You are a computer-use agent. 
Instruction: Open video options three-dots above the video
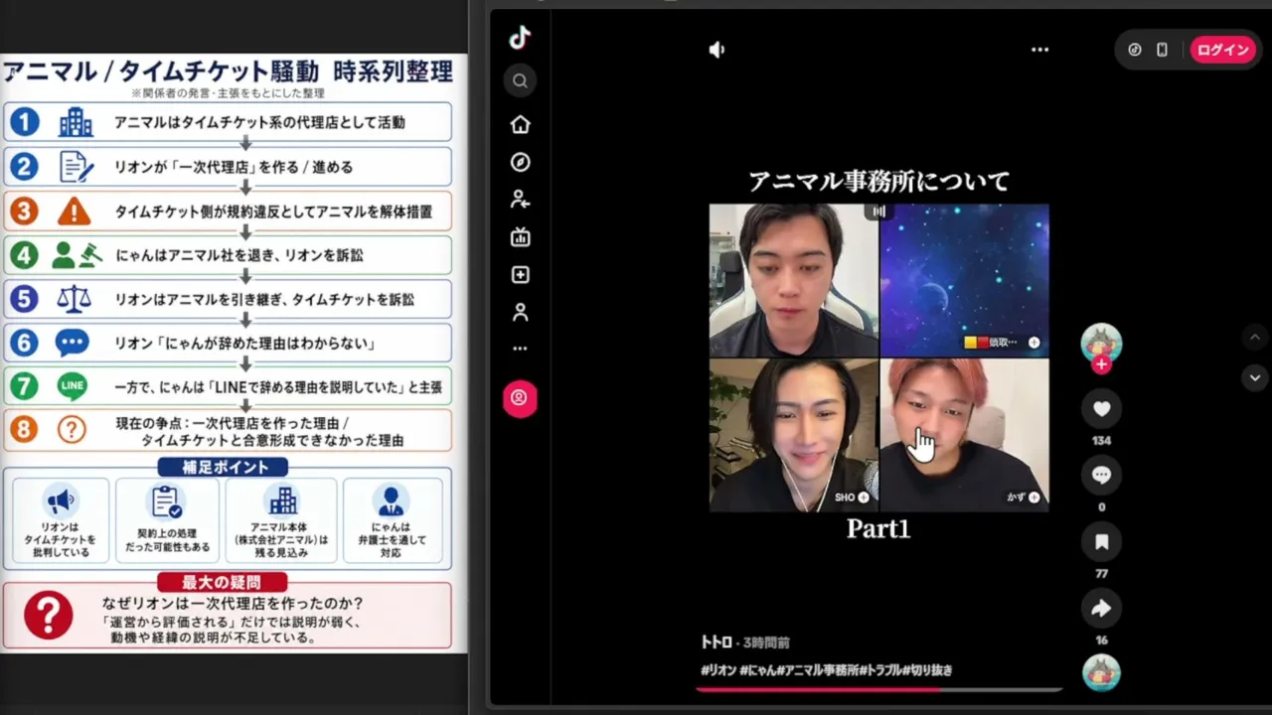(x=1039, y=50)
